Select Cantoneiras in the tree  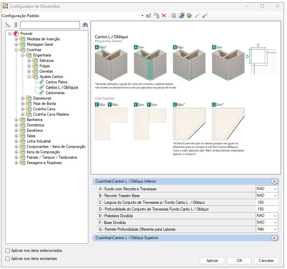pos(55,93)
